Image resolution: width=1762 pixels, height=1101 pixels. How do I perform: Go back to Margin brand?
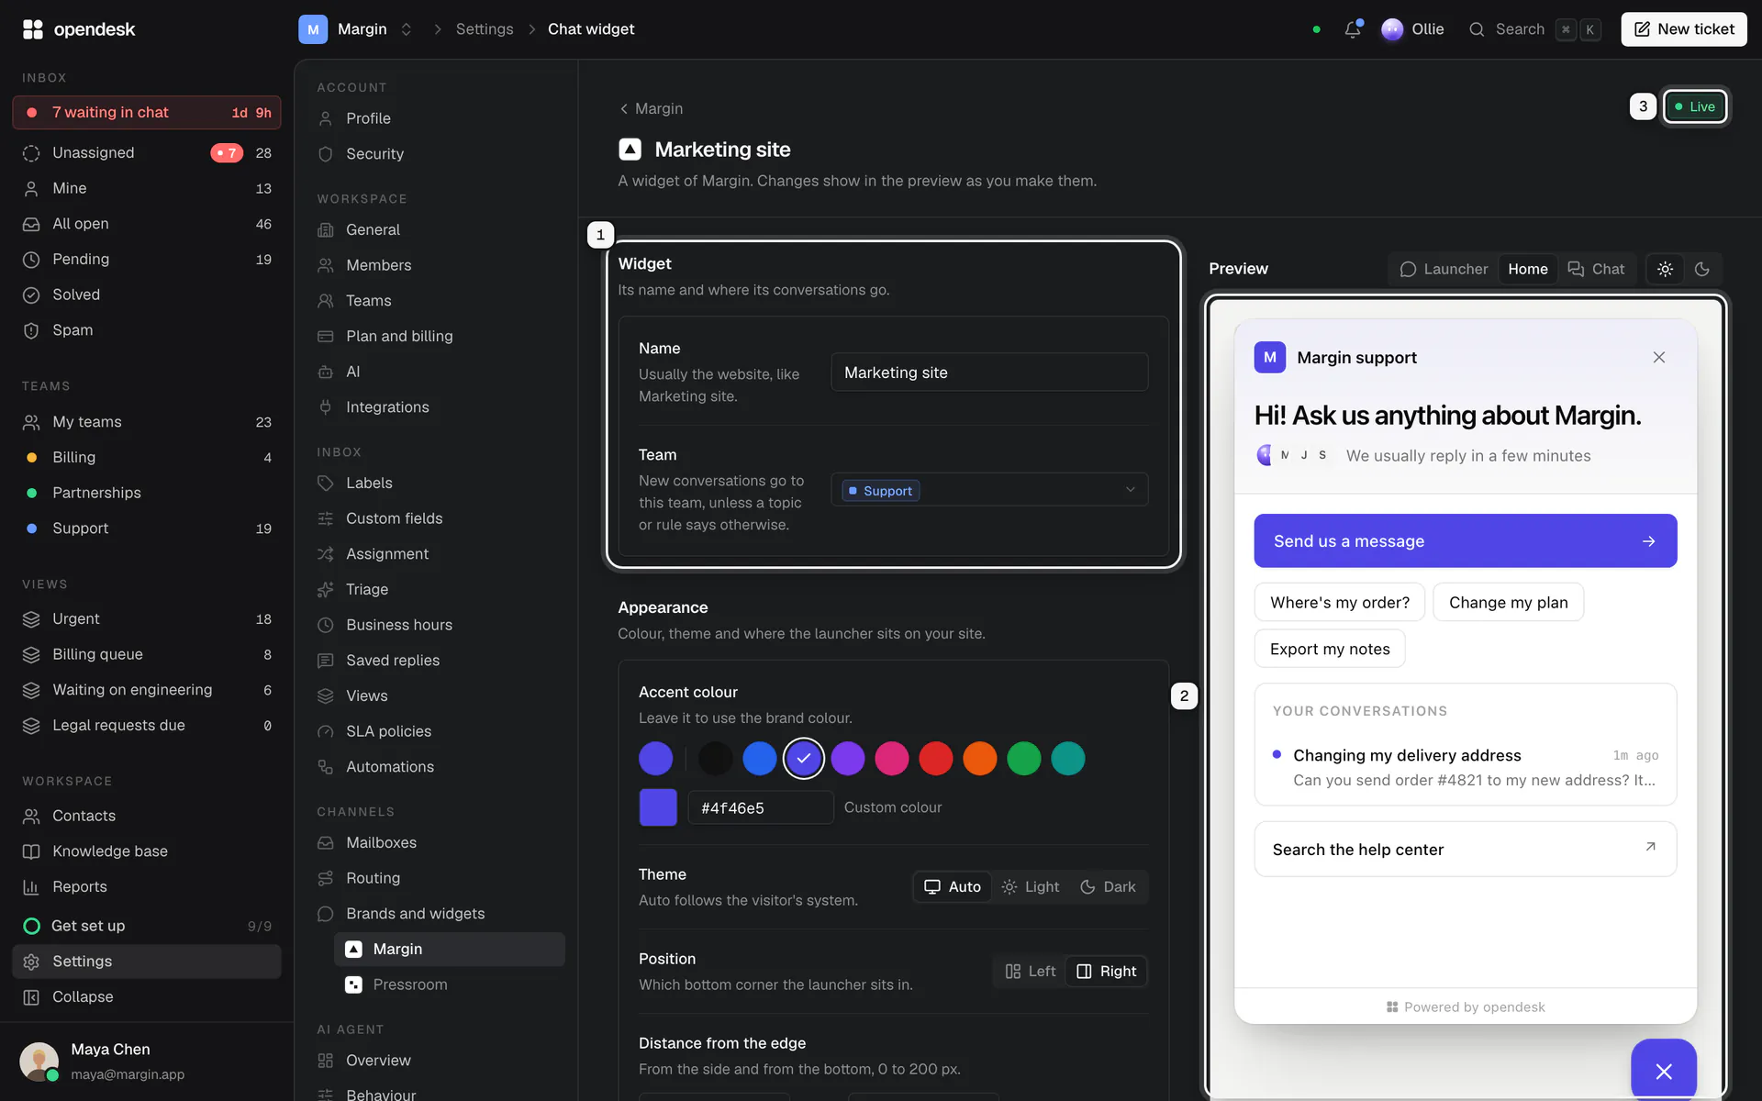(x=651, y=108)
